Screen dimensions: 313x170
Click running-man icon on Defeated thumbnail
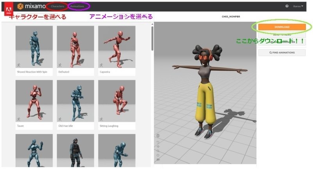(60, 65)
